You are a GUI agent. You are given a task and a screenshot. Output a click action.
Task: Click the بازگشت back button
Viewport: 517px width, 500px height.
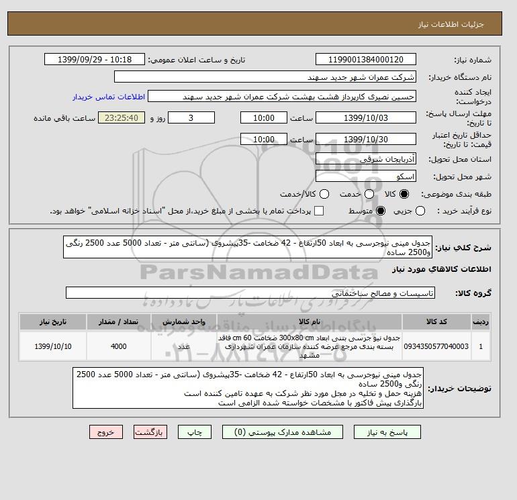pos(150,432)
